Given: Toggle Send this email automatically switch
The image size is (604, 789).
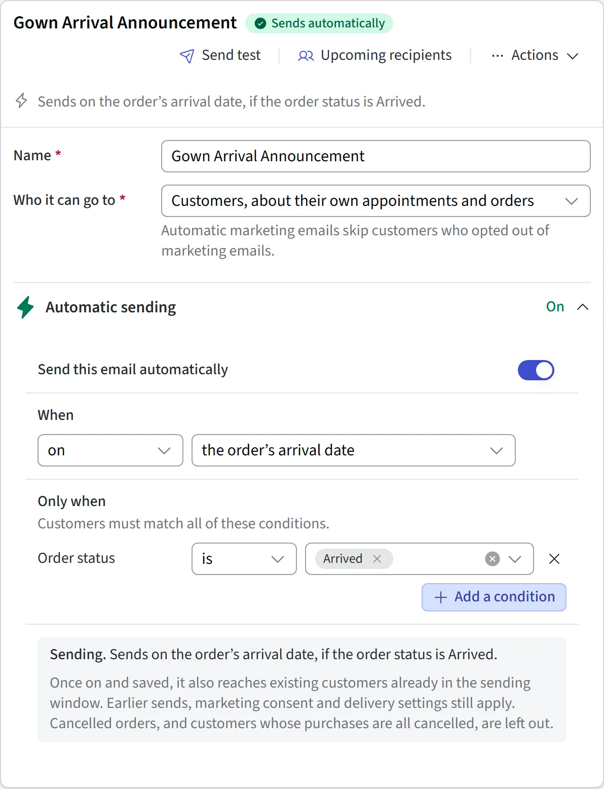Looking at the screenshot, I should pyautogui.click(x=536, y=370).
